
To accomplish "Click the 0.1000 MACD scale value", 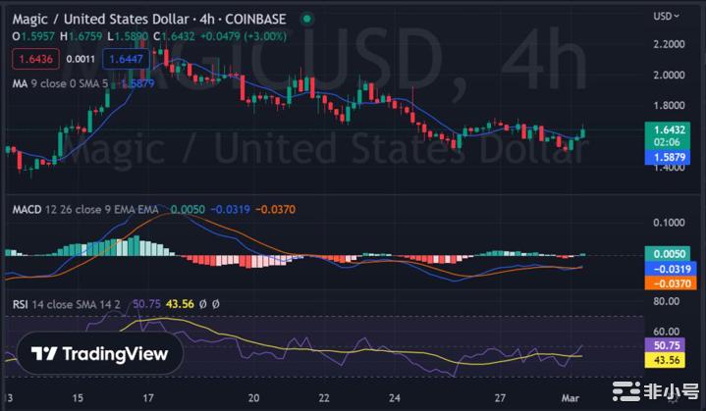I will [669, 223].
